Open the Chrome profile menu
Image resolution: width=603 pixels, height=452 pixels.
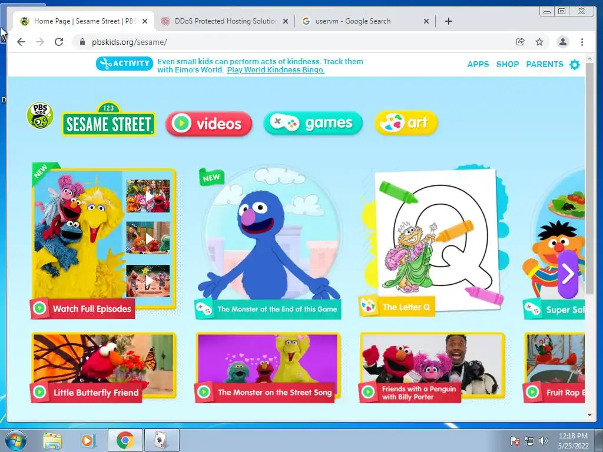pyautogui.click(x=562, y=42)
